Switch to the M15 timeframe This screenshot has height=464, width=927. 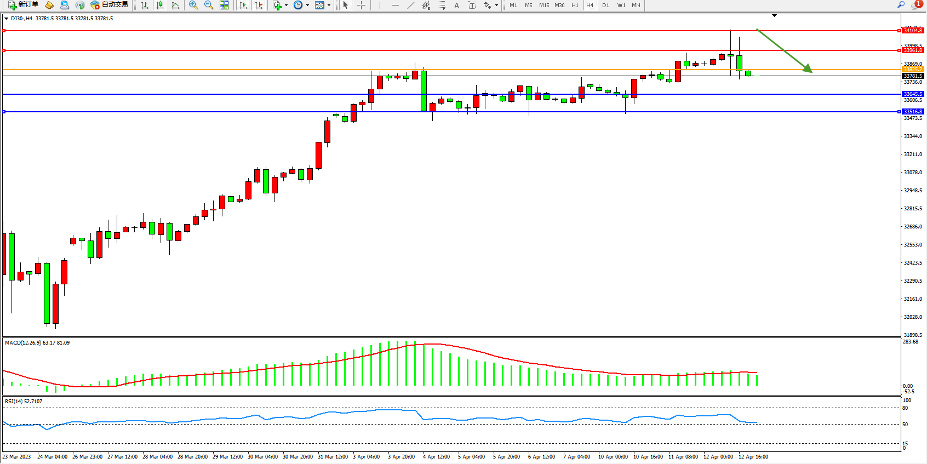[543, 5]
